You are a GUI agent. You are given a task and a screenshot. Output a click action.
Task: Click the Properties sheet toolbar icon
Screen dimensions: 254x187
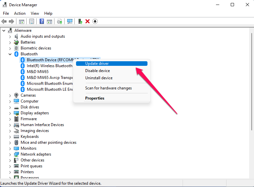(x=31, y=21)
